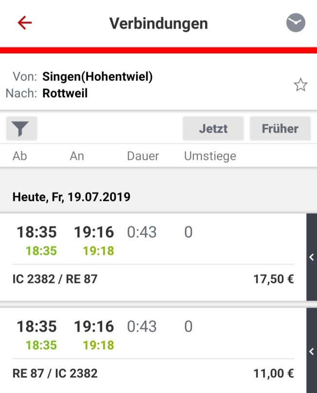The image size is (317, 393).
Task: Select the 11,00 € price
Action: tap(273, 374)
